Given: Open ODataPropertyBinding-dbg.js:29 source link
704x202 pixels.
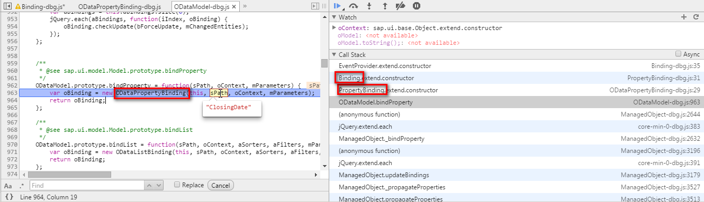Looking at the screenshot, I should (655, 90).
